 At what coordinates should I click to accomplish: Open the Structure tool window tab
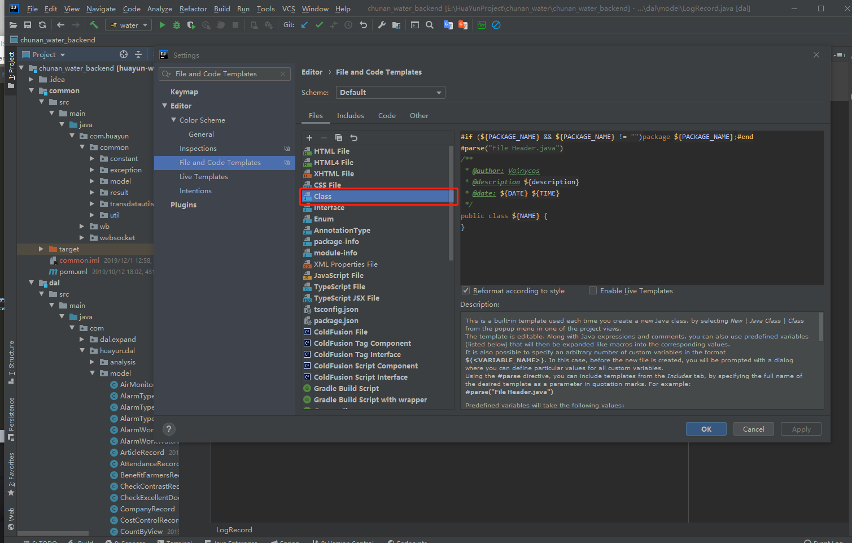click(x=11, y=362)
